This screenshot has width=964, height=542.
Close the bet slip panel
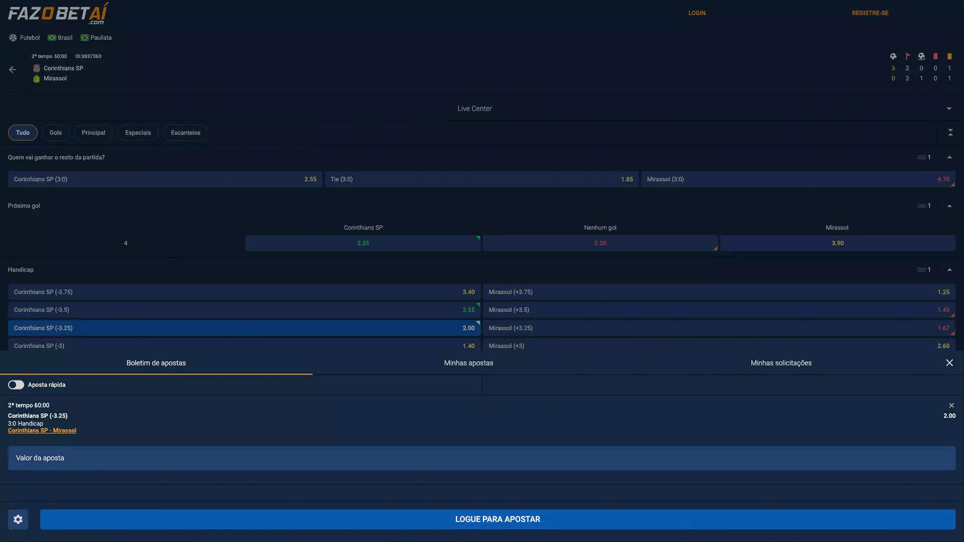click(x=949, y=363)
